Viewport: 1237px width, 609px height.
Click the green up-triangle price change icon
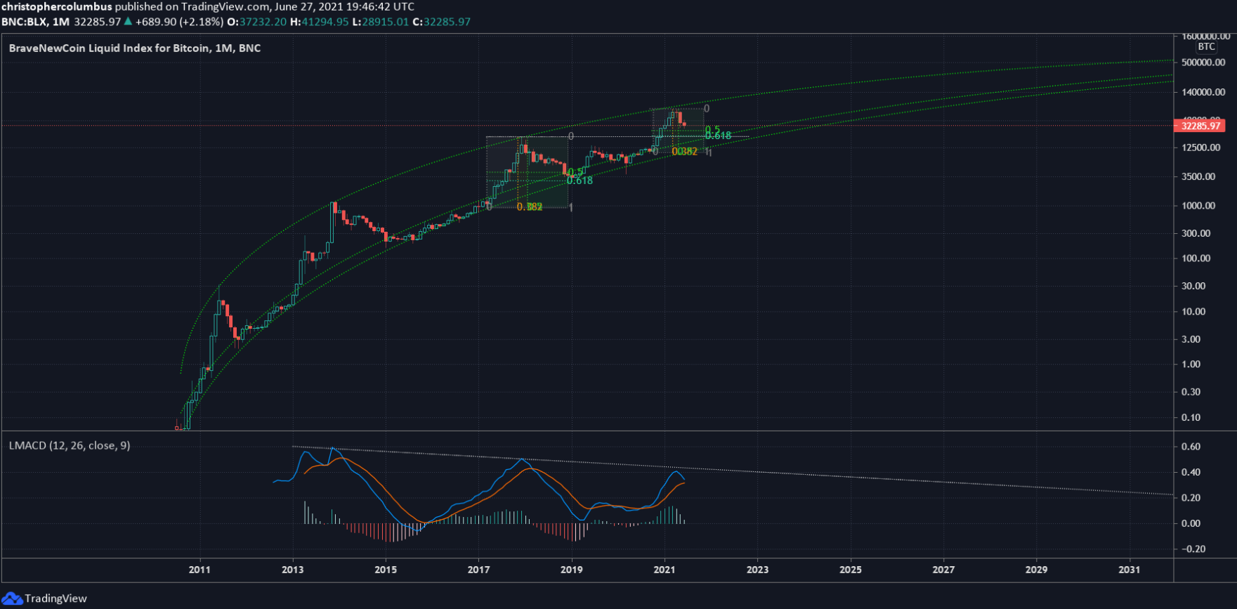click(128, 22)
